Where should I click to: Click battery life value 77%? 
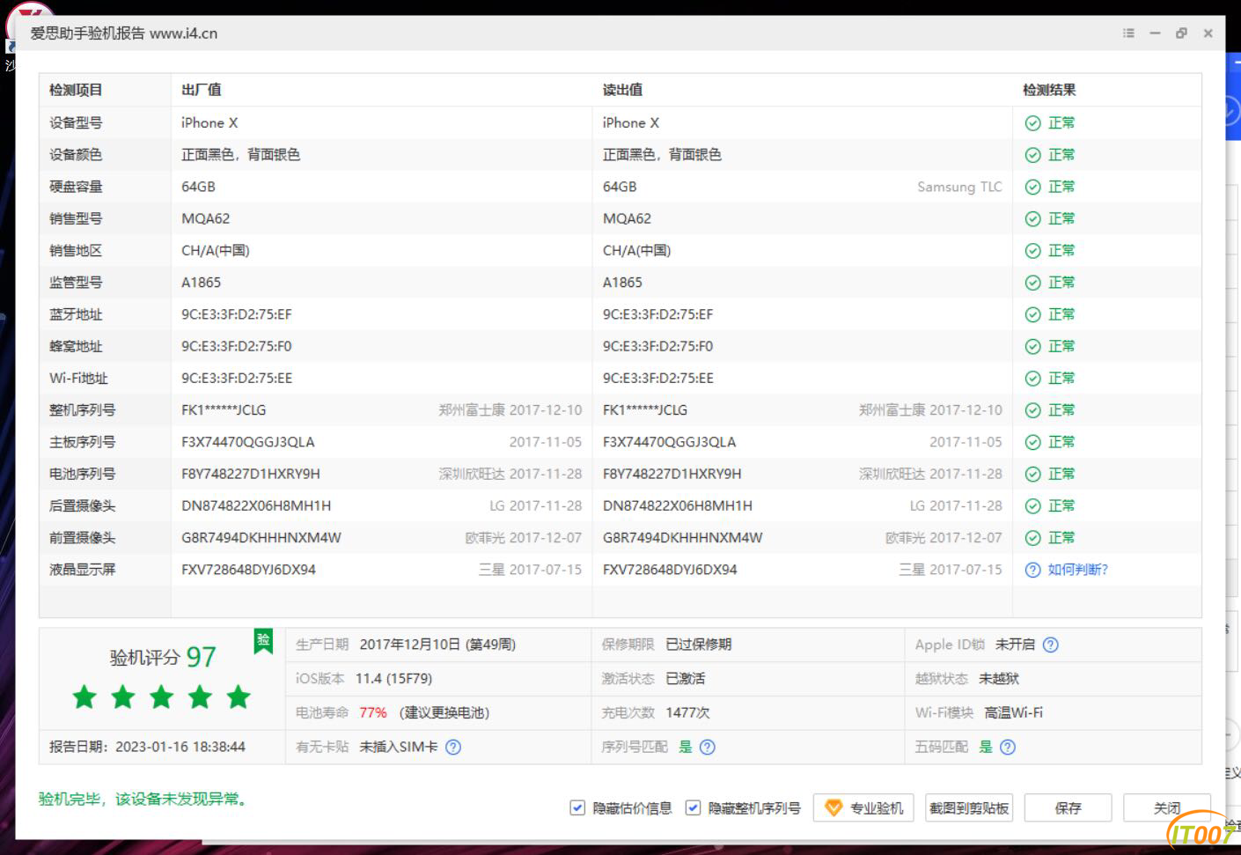[x=372, y=712]
